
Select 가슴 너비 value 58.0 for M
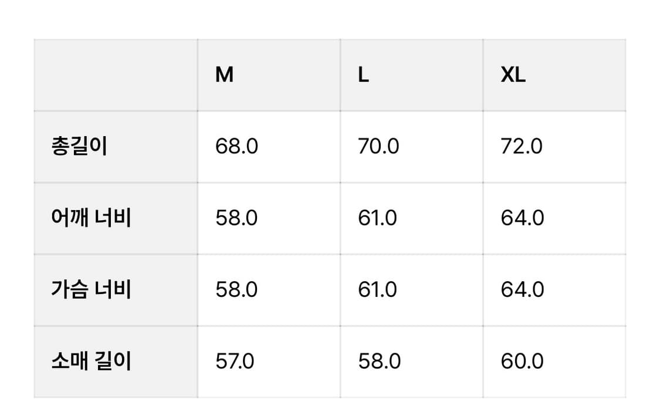pos(236,290)
